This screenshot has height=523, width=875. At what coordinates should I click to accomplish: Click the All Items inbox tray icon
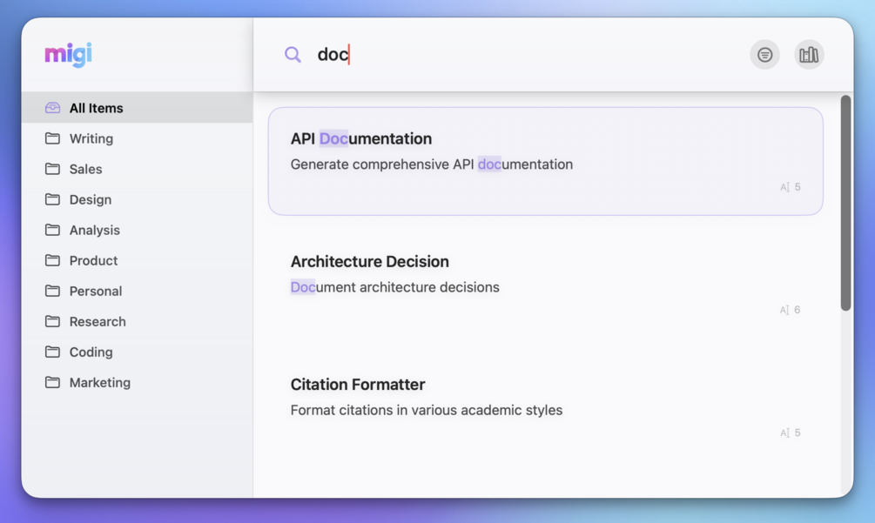click(53, 108)
